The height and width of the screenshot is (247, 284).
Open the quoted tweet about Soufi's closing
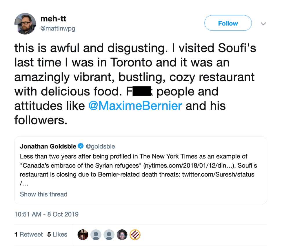(141, 171)
